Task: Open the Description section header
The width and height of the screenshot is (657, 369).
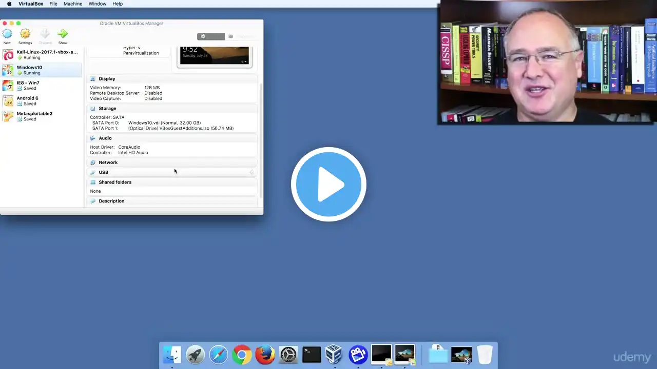Action: (172, 201)
